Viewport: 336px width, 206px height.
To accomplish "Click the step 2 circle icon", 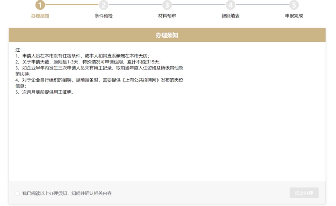I will click(104, 5).
